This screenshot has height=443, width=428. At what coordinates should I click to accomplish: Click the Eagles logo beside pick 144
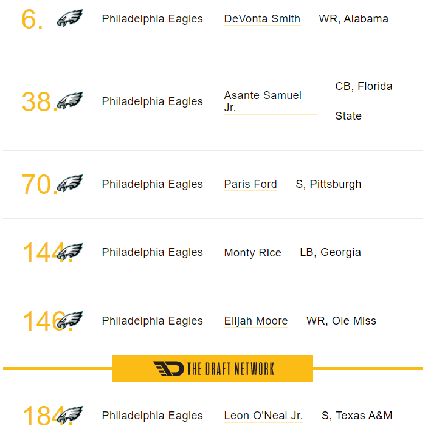click(x=70, y=252)
